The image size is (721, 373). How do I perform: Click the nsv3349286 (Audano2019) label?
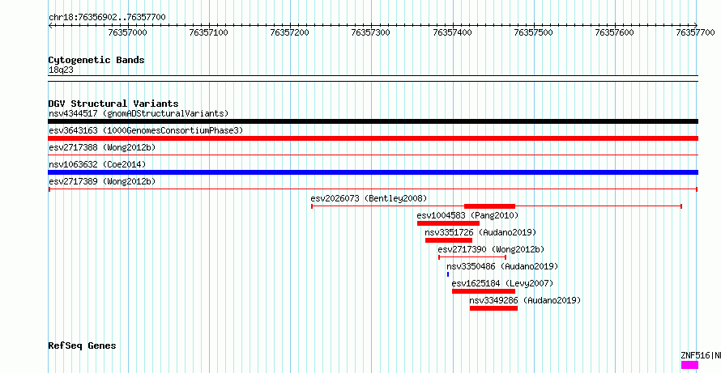click(525, 300)
